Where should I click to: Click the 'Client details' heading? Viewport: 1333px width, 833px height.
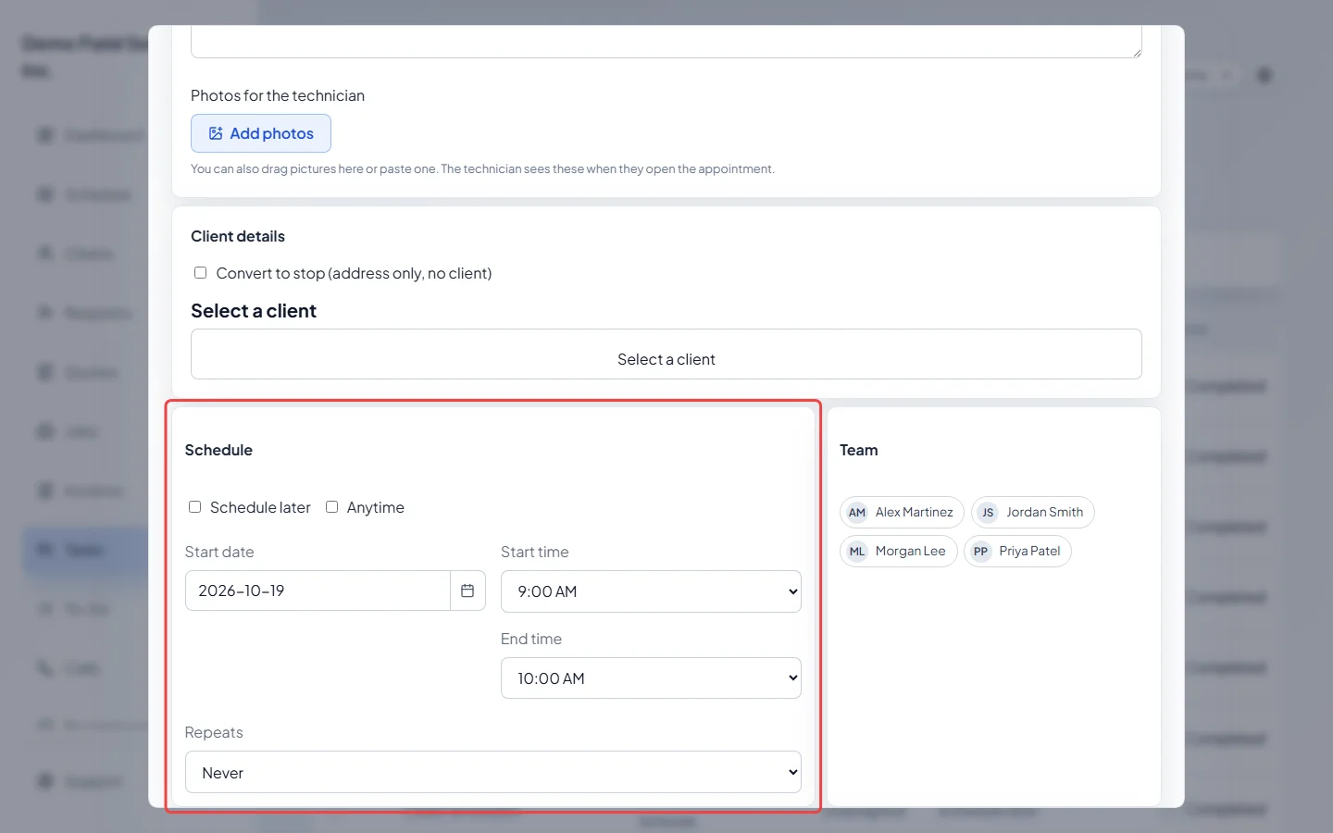click(238, 236)
